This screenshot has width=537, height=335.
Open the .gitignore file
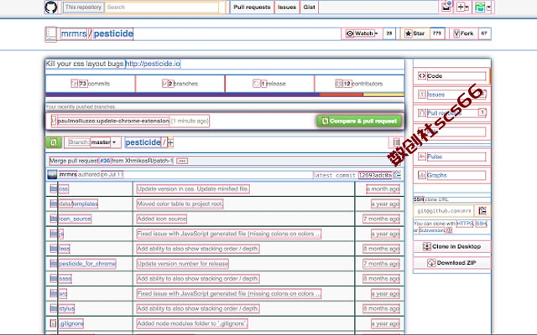click(70, 323)
